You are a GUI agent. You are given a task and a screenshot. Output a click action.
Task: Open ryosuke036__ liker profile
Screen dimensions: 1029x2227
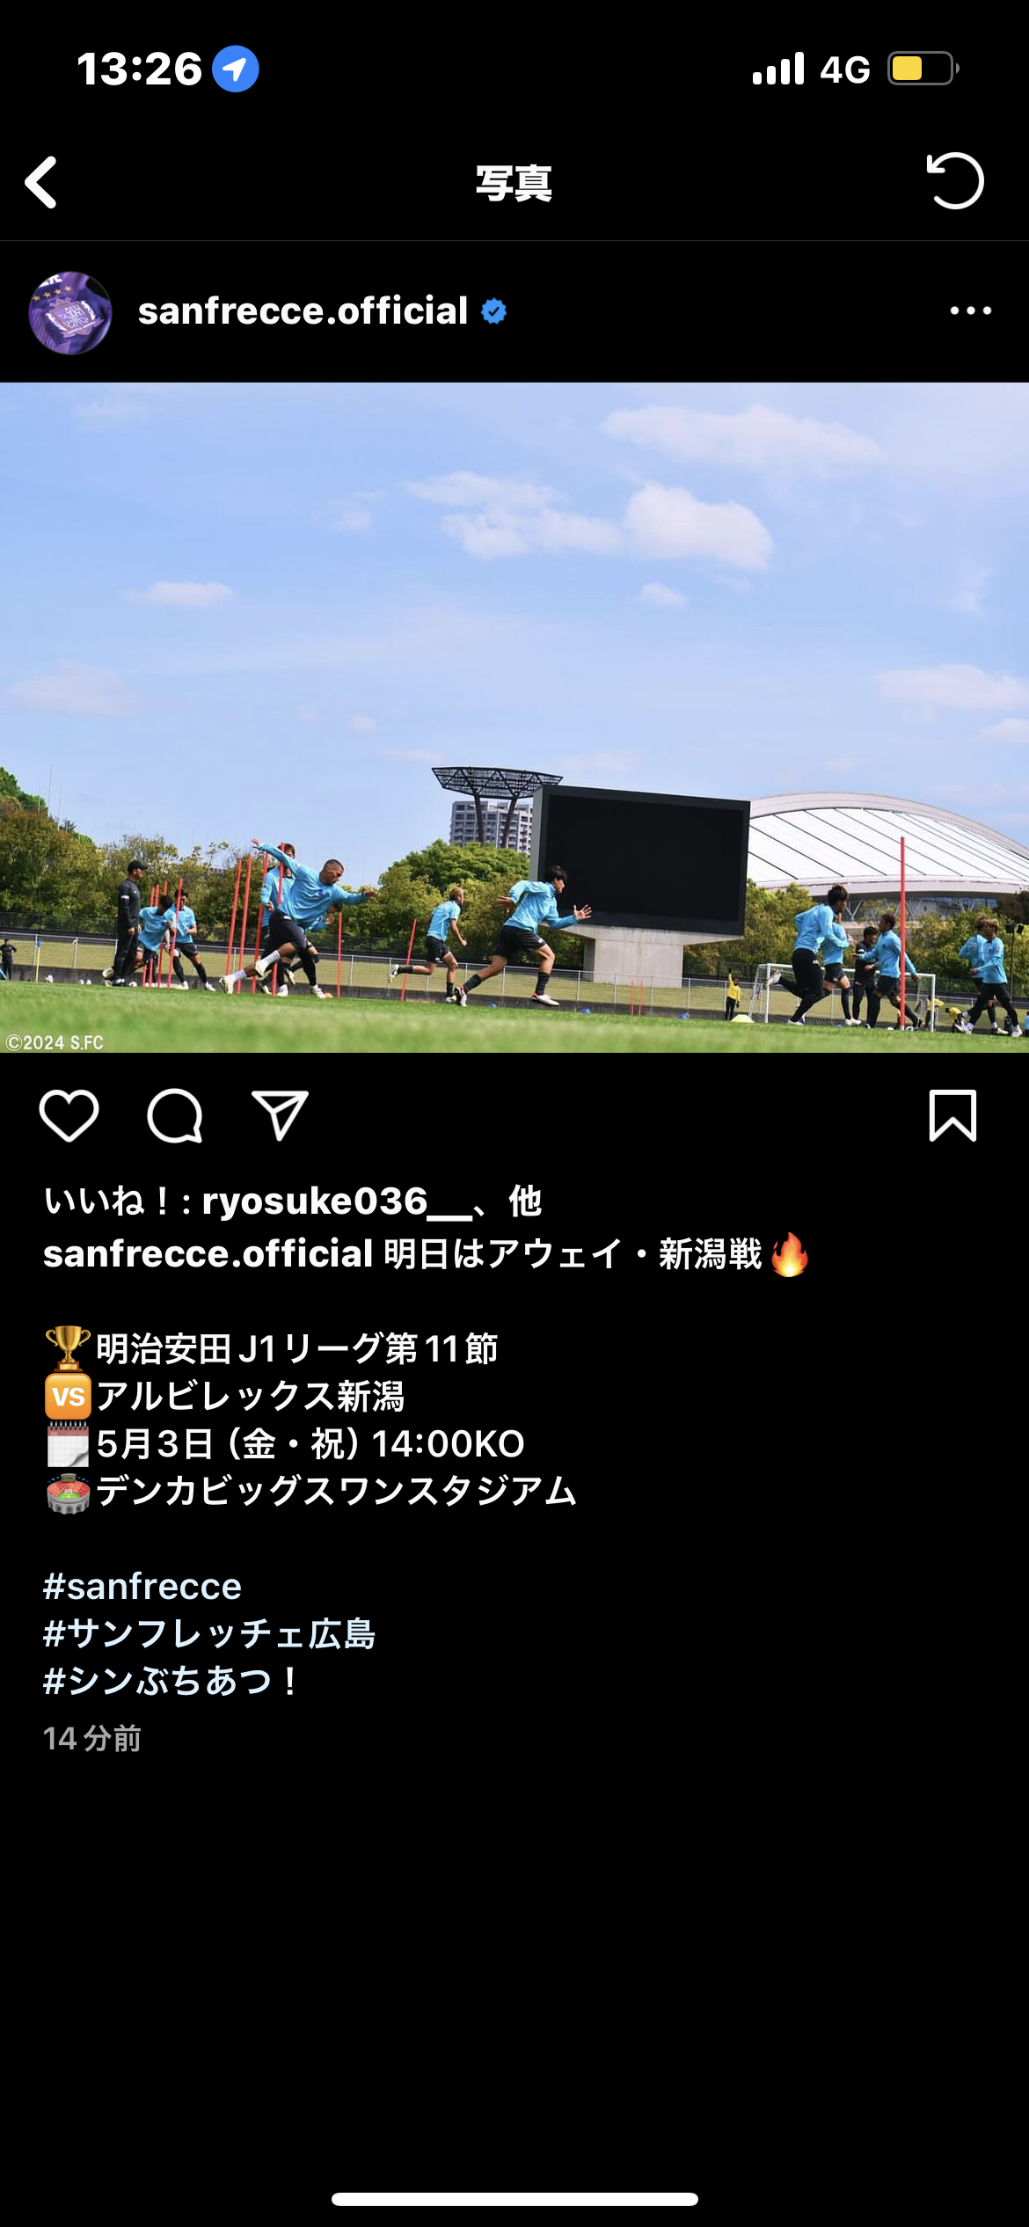tap(337, 1201)
